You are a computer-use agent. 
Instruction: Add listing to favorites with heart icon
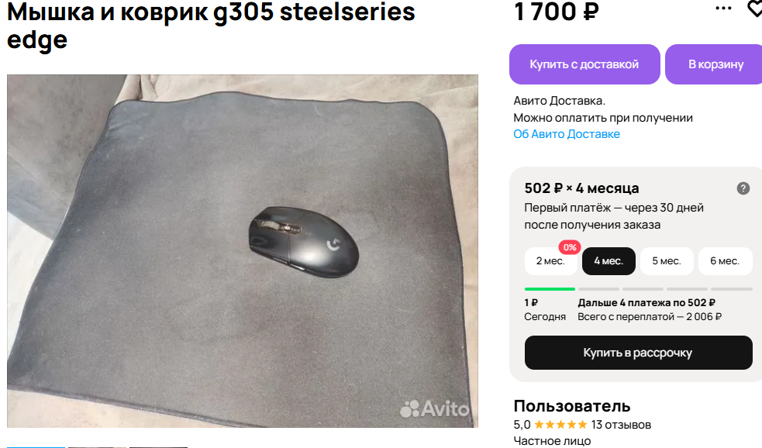[x=755, y=9]
